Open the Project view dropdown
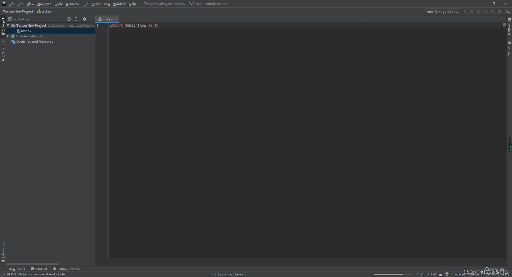 (x=18, y=19)
